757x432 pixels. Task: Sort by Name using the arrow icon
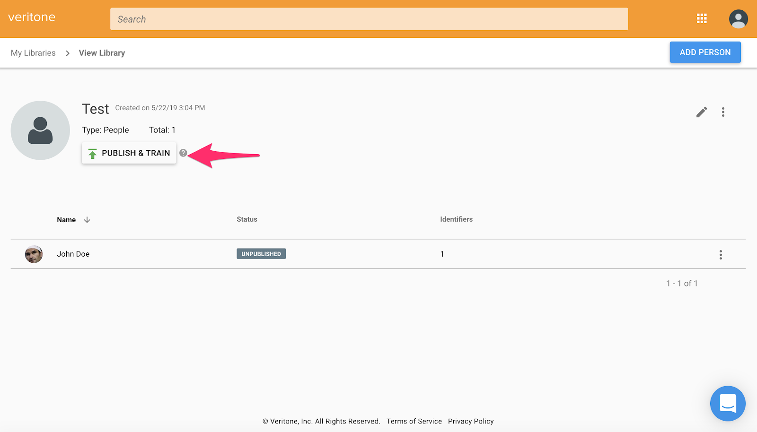[87, 220]
